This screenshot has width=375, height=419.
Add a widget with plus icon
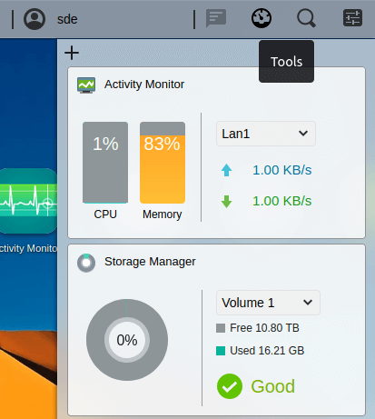72,53
